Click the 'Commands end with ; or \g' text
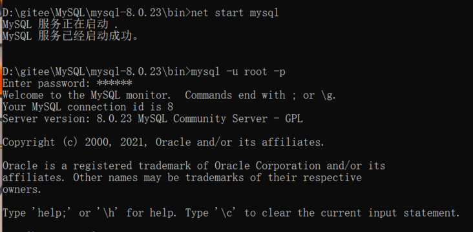This screenshot has height=232, width=473. point(260,95)
